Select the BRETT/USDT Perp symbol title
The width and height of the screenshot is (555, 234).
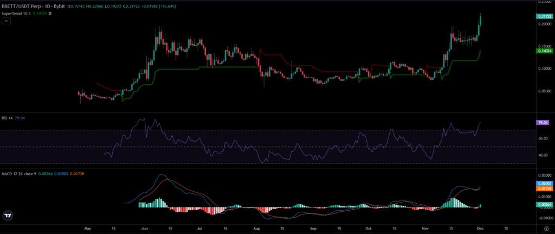pyautogui.click(x=22, y=6)
